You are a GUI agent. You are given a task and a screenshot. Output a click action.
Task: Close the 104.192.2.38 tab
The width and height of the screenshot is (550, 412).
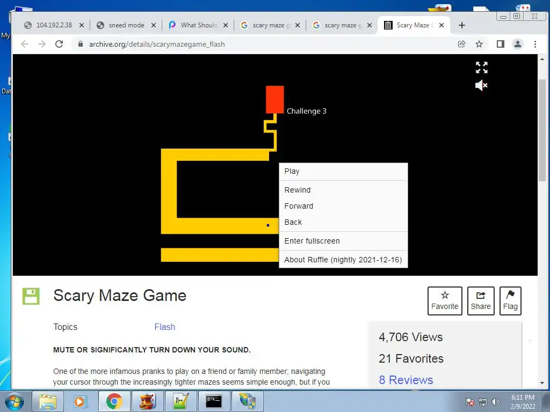[x=82, y=25]
